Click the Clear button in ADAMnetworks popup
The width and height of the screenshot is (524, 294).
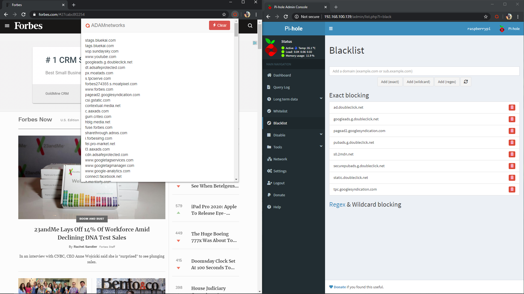point(219,25)
